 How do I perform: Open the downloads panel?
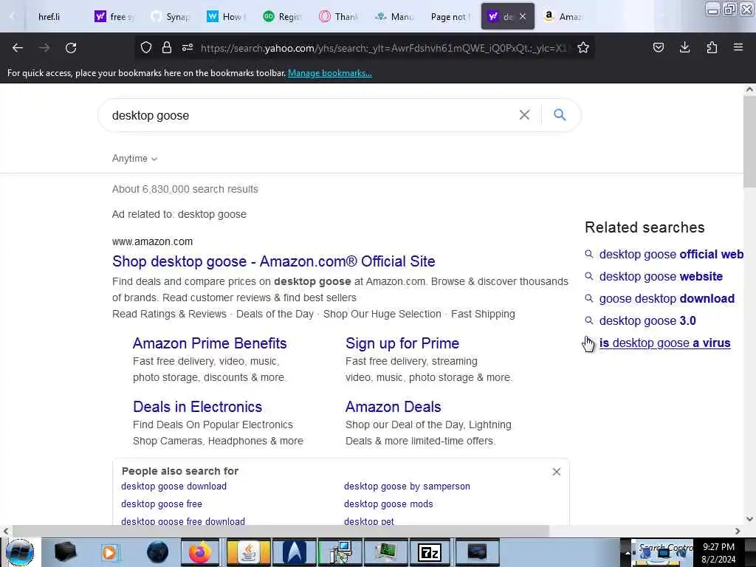684,47
